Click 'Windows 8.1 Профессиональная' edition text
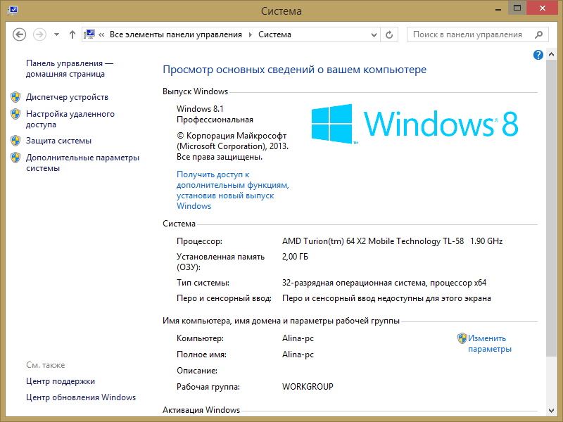Image resolution: width=563 pixels, height=422 pixels. [x=215, y=114]
